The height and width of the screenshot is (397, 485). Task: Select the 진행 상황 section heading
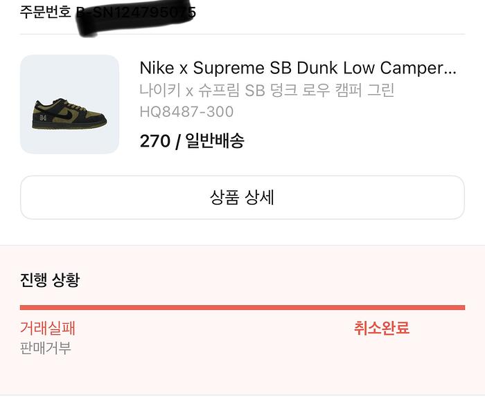(50, 280)
